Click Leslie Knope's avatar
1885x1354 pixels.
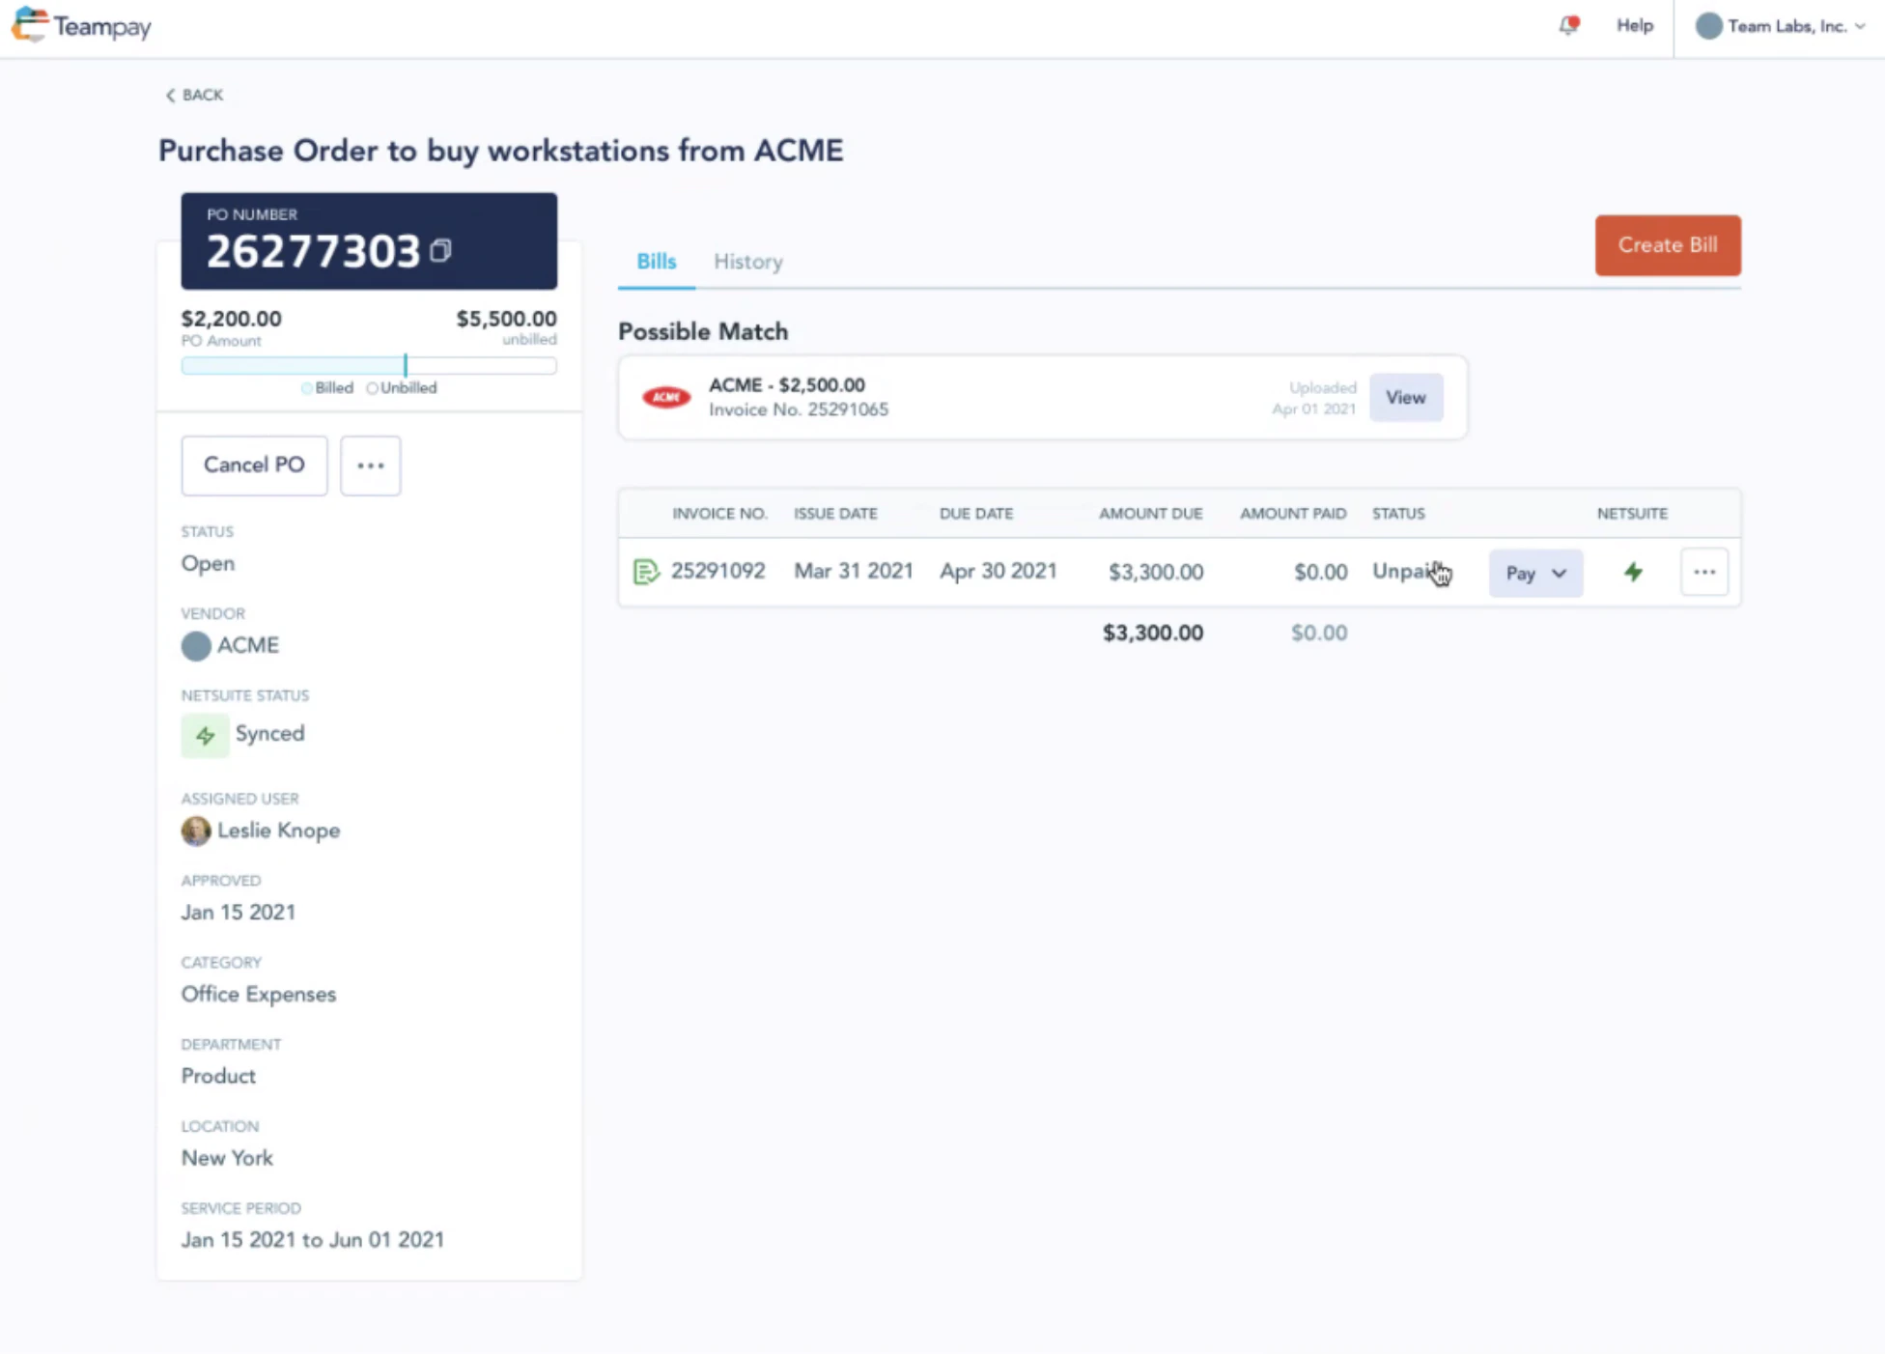195,831
